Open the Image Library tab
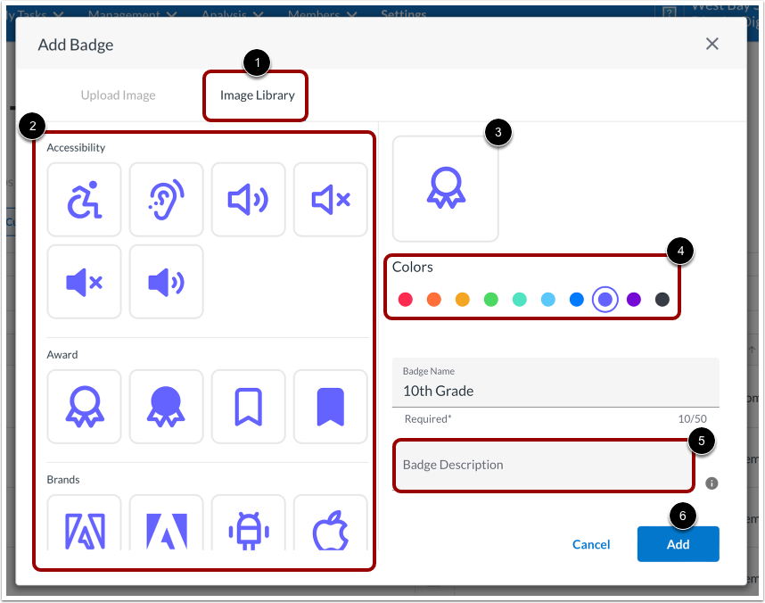765x603 pixels. coord(257,95)
